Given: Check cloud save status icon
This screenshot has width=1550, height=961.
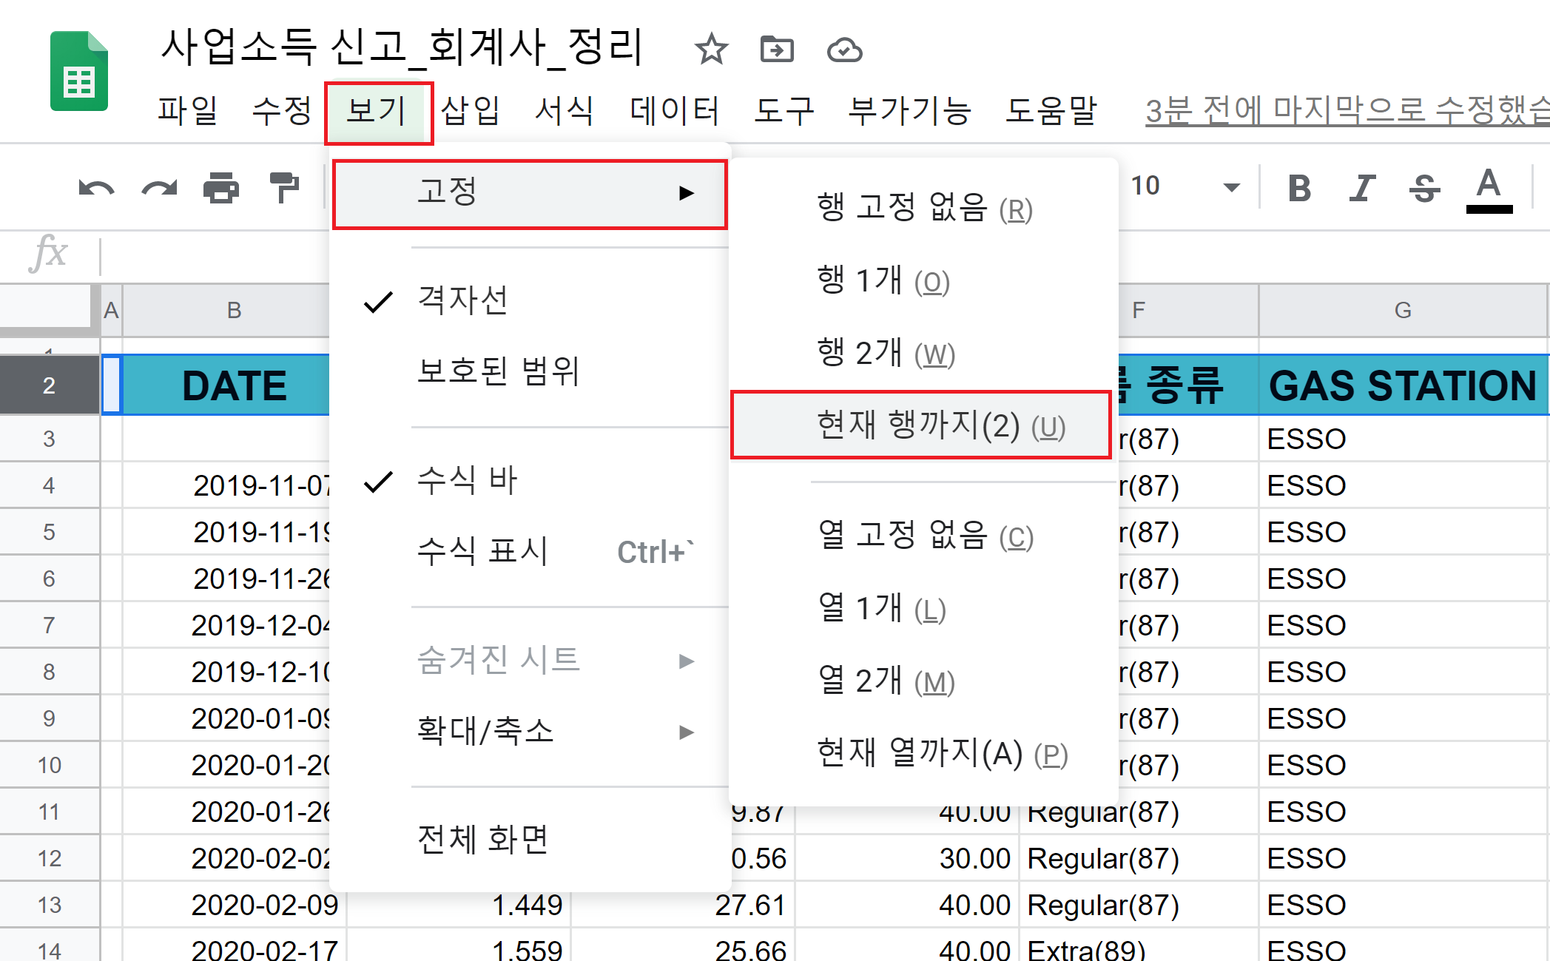Looking at the screenshot, I should (x=844, y=50).
